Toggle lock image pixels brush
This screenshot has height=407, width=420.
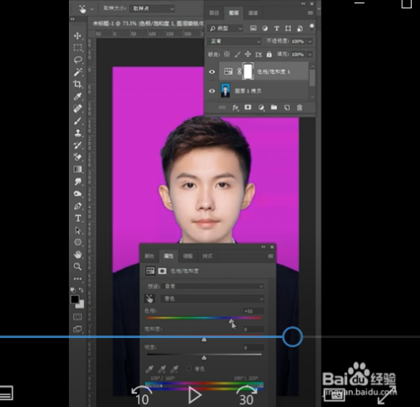(x=237, y=55)
